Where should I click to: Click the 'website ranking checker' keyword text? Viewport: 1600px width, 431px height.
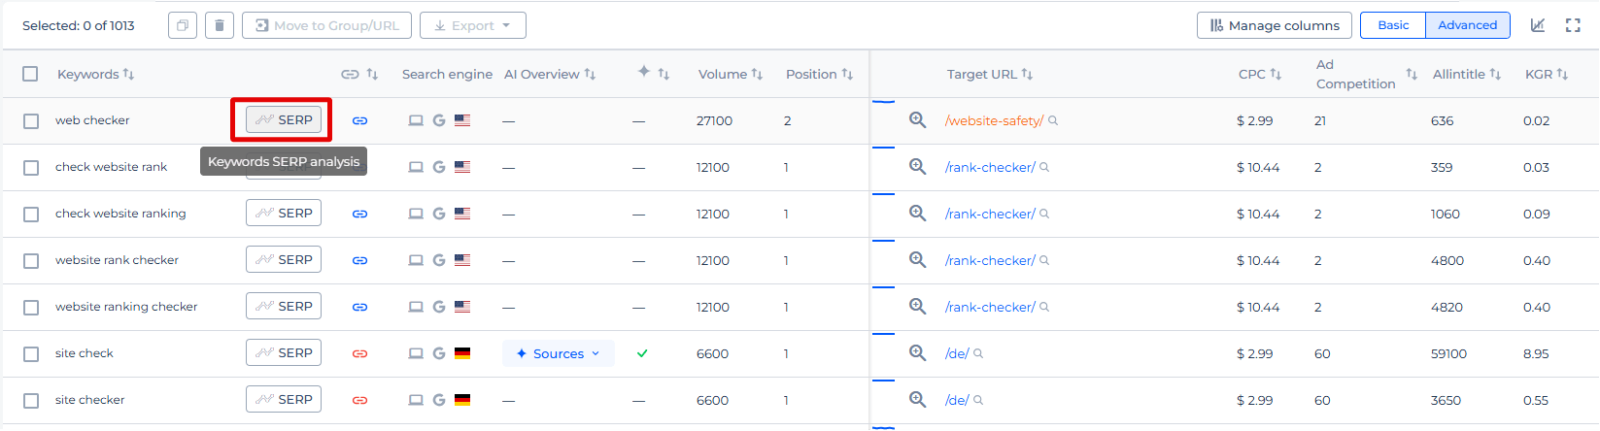pyautogui.click(x=126, y=307)
